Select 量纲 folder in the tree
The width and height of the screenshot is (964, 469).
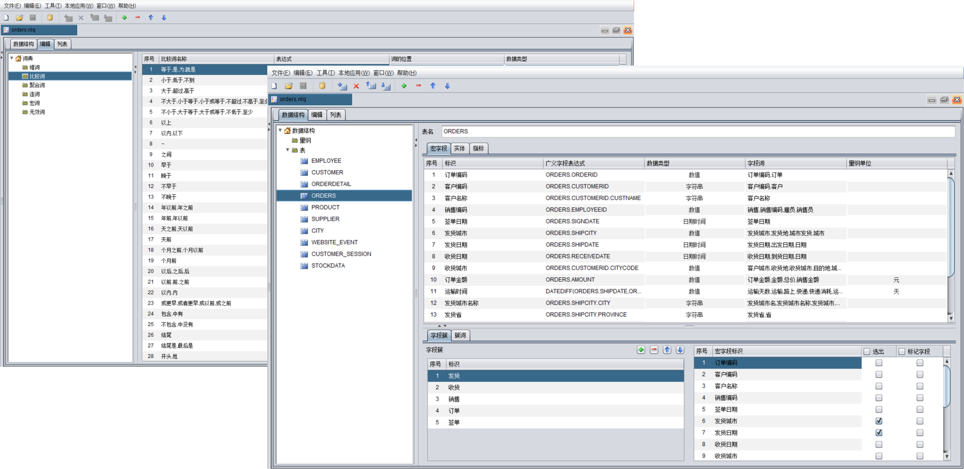tap(305, 141)
